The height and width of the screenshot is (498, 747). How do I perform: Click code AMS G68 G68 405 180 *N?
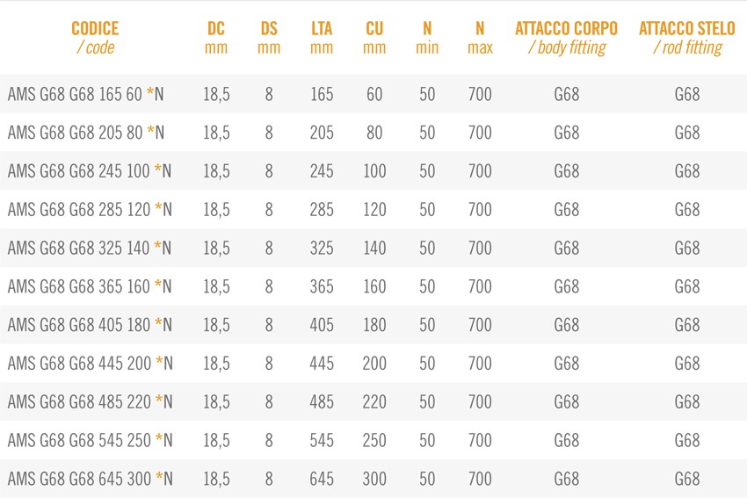[x=90, y=325]
